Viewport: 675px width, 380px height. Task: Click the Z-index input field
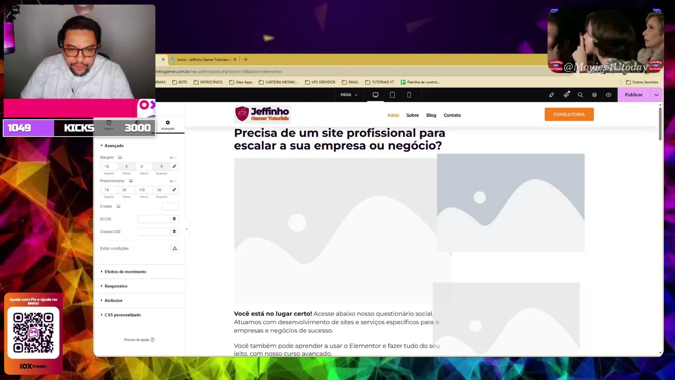tap(170, 206)
